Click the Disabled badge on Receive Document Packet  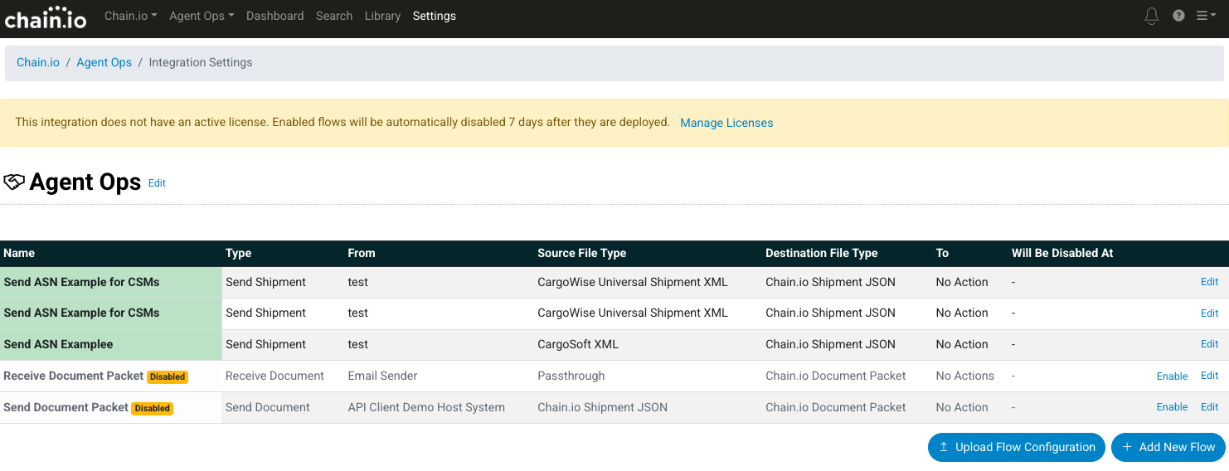pyautogui.click(x=168, y=376)
